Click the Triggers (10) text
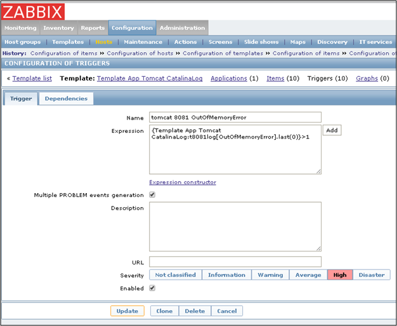 click(328, 78)
